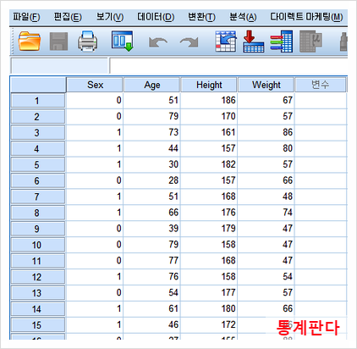Click the Go to case icon
Screen dimensions: 357x349
click(x=226, y=42)
